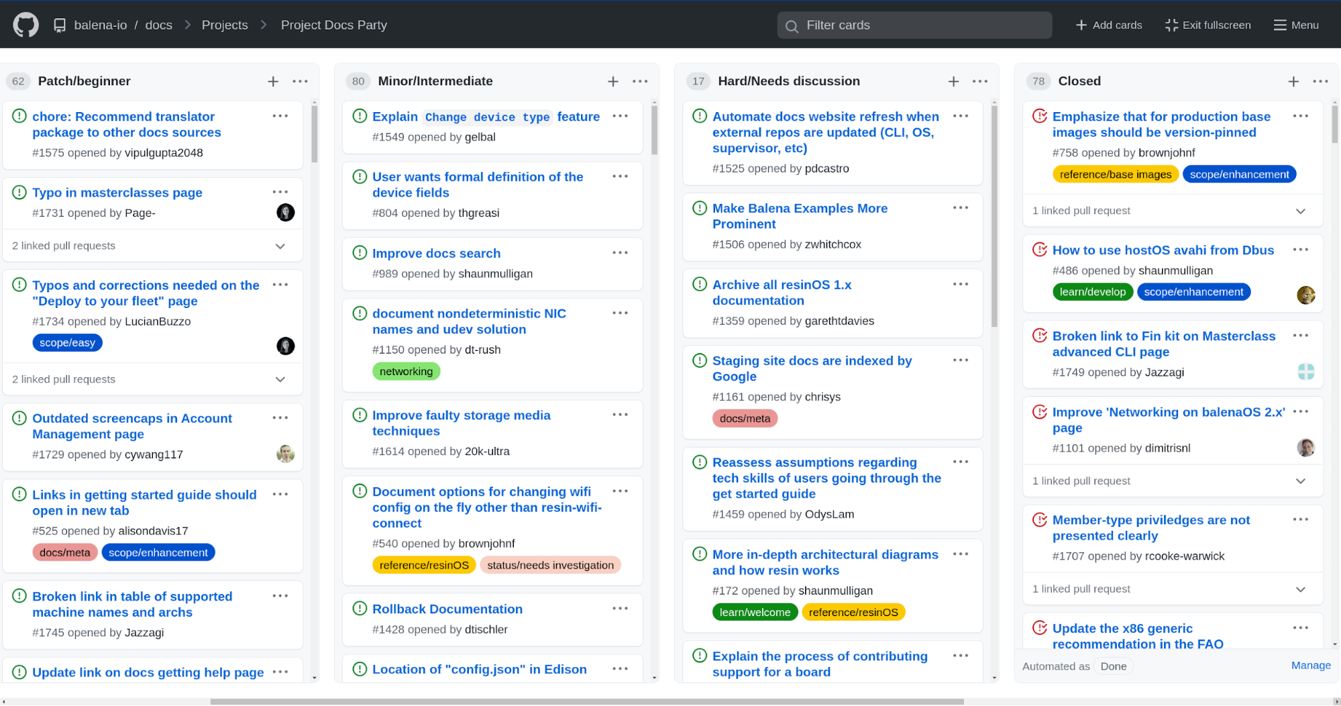
Task: Open the Menu in the header
Action: (1296, 25)
